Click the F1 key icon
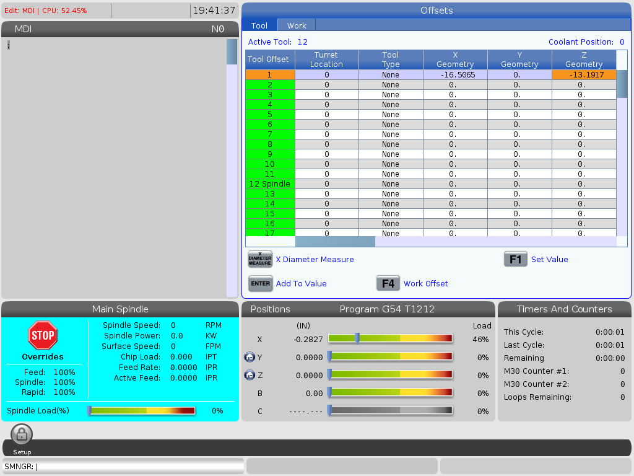Screen dimensions: 634x476 click(516, 260)
